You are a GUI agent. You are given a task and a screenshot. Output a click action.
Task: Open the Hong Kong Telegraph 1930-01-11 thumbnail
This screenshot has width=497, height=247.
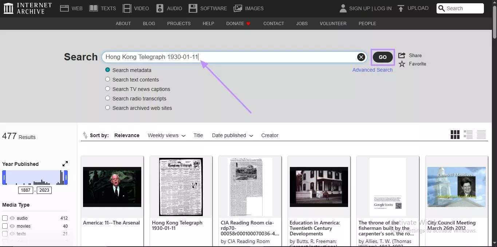pyautogui.click(x=181, y=187)
